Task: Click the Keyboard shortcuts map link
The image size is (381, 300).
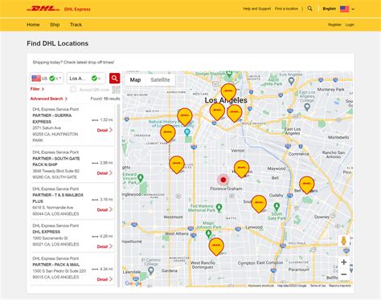Action: pos(260,286)
